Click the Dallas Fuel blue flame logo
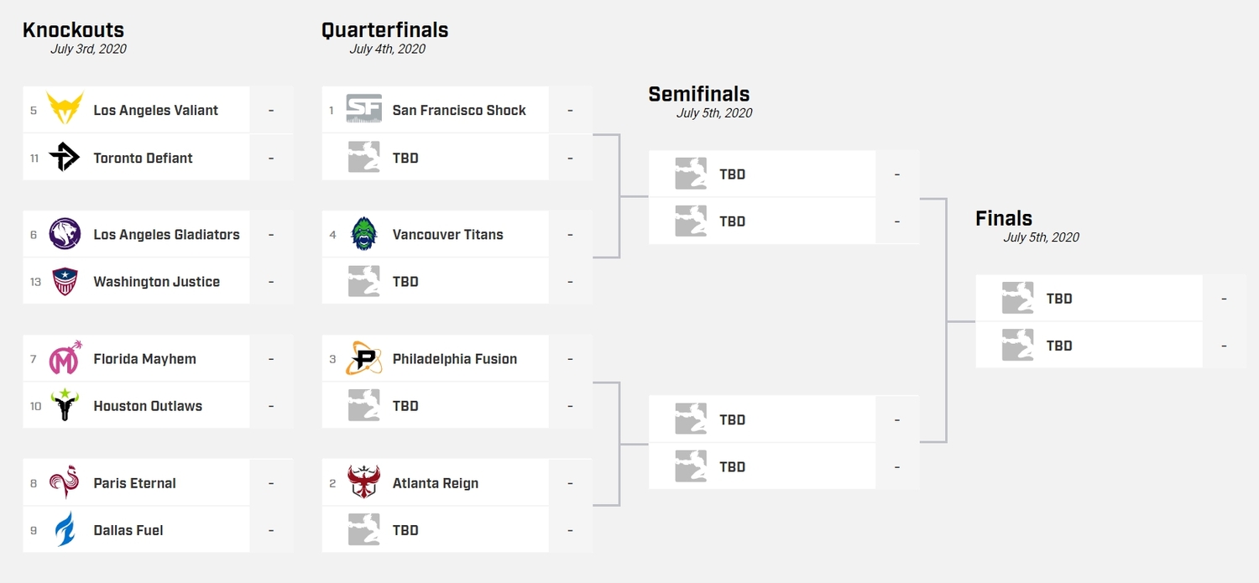1259x583 pixels. point(65,530)
